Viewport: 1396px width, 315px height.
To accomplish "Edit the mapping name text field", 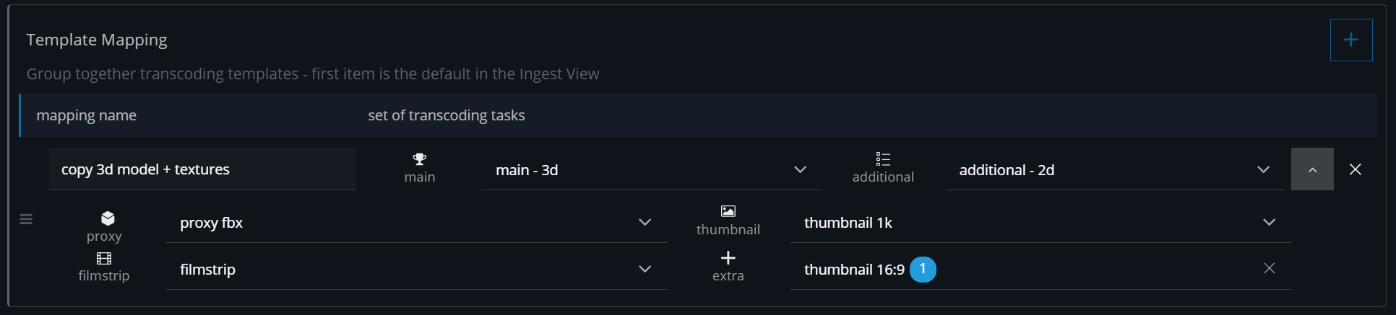I will point(202,169).
